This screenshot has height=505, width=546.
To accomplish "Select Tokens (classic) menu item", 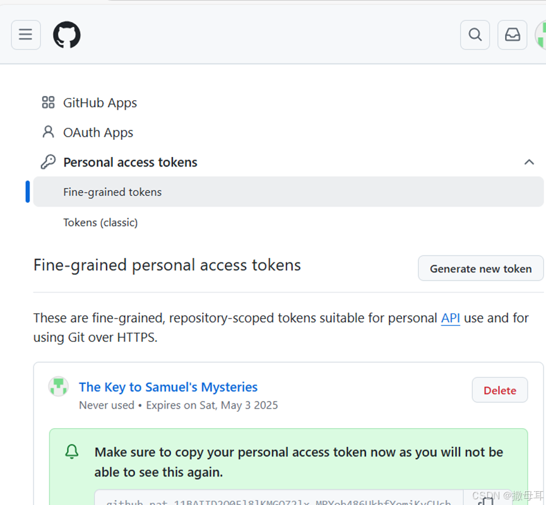I will [x=100, y=223].
